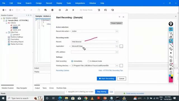Click the Fewer Options button
The height and width of the screenshot is (101, 179).
[x=116, y=23]
